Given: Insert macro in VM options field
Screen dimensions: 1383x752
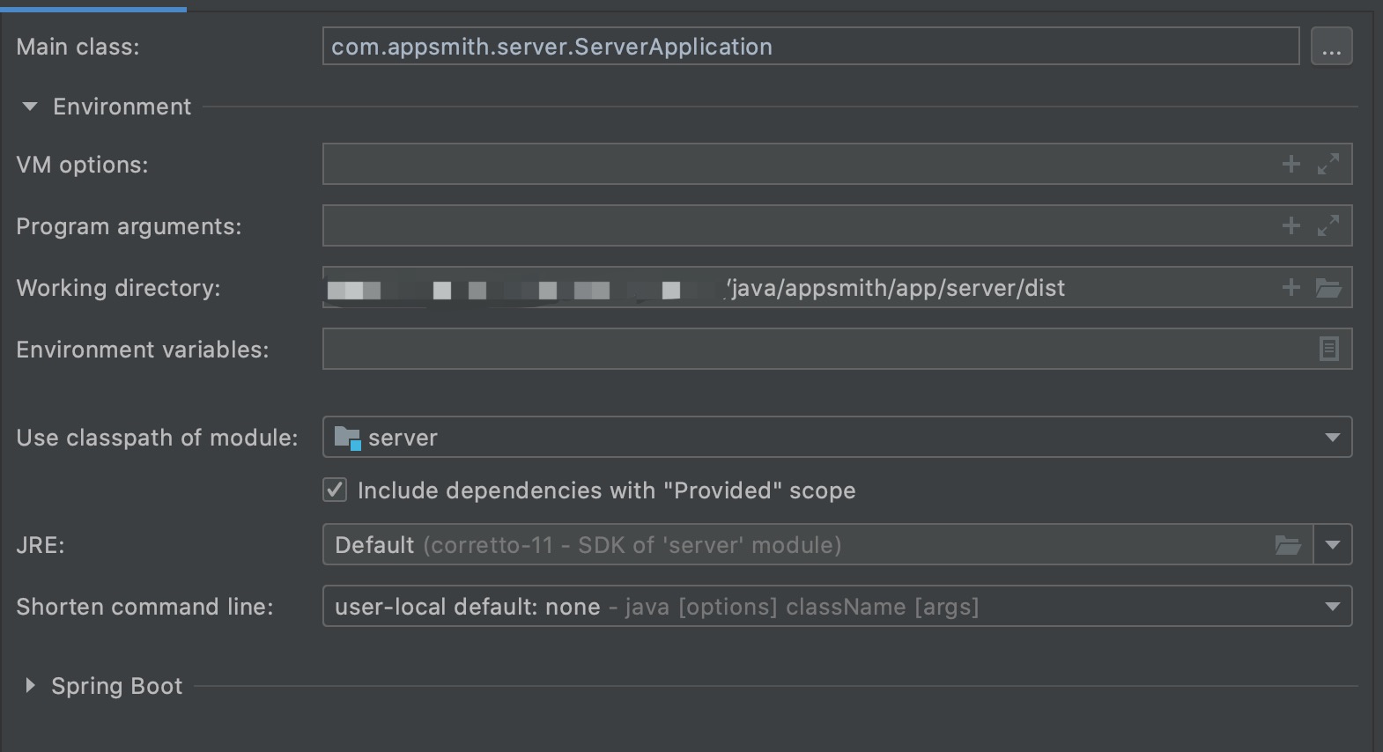Looking at the screenshot, I should (1291, 164).
